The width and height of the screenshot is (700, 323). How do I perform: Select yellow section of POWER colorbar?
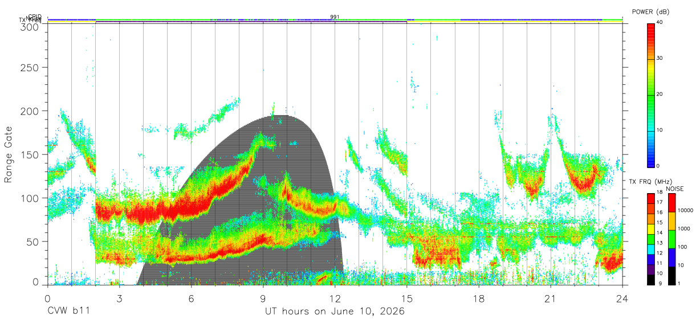click(x=651, y=68)
